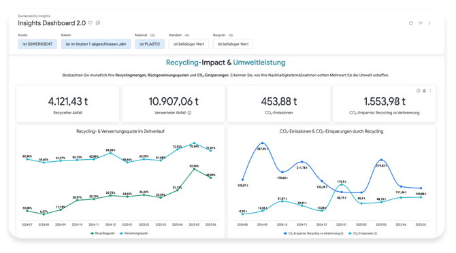Click the copy icon beside the dashboard title

click(x=98, y=23)
